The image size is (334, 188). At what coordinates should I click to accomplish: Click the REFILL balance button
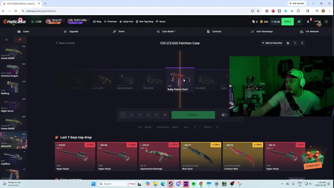click(288, 22)
